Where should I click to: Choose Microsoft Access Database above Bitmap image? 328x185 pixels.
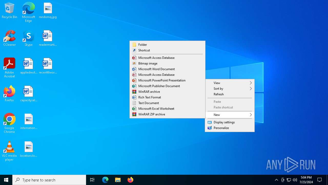tap(167, 58)
